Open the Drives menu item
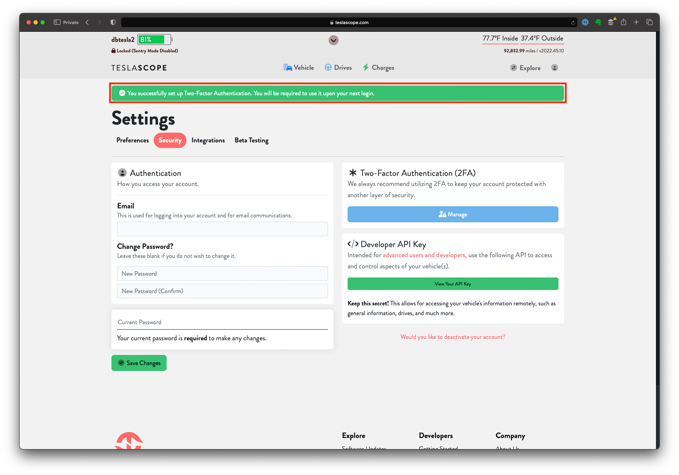 click(338, 68)
